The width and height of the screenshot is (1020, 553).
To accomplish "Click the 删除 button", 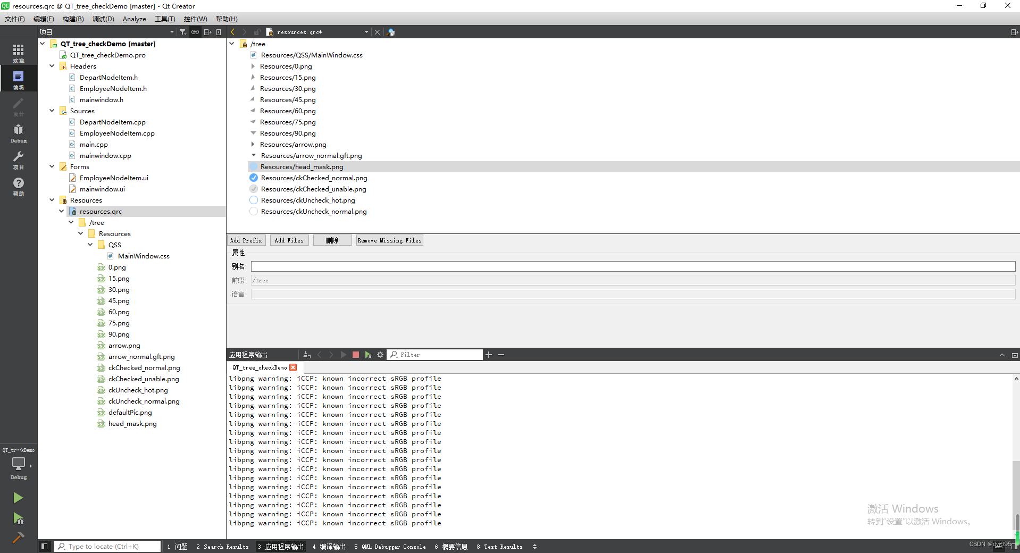I will pos(332,240).
